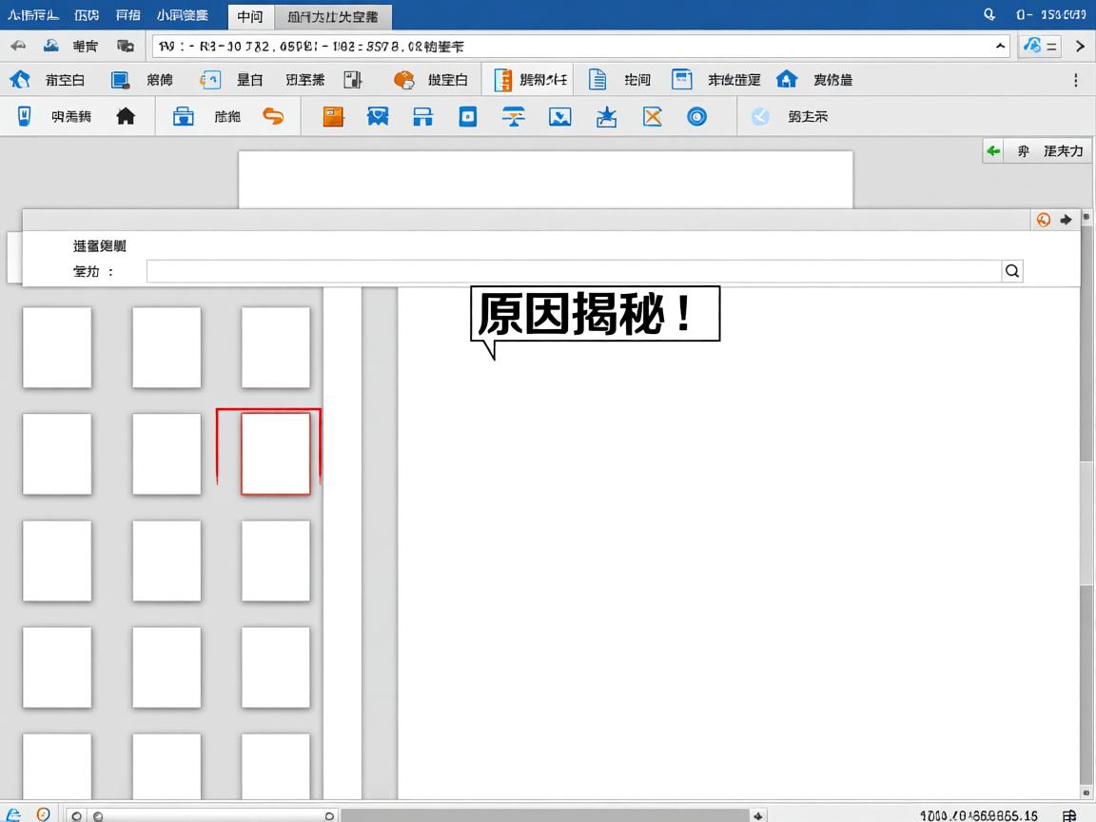Click the magnifier search button in the panel
1096x822 pixels.
click(1011, 270)
